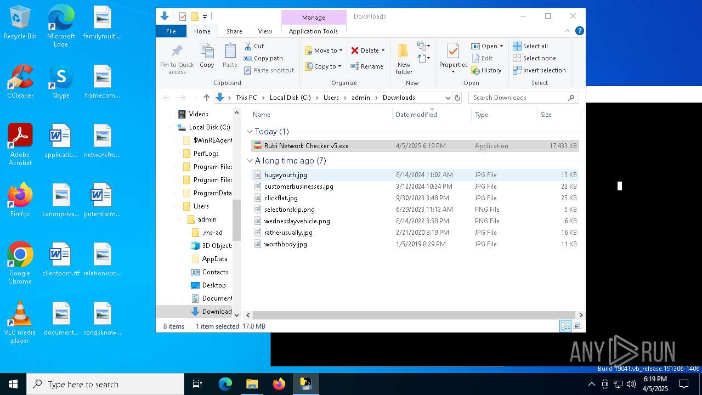Viewport: 702px width, 395px height.
Task: Switch to the Share tab
Action: click(234, 31)
